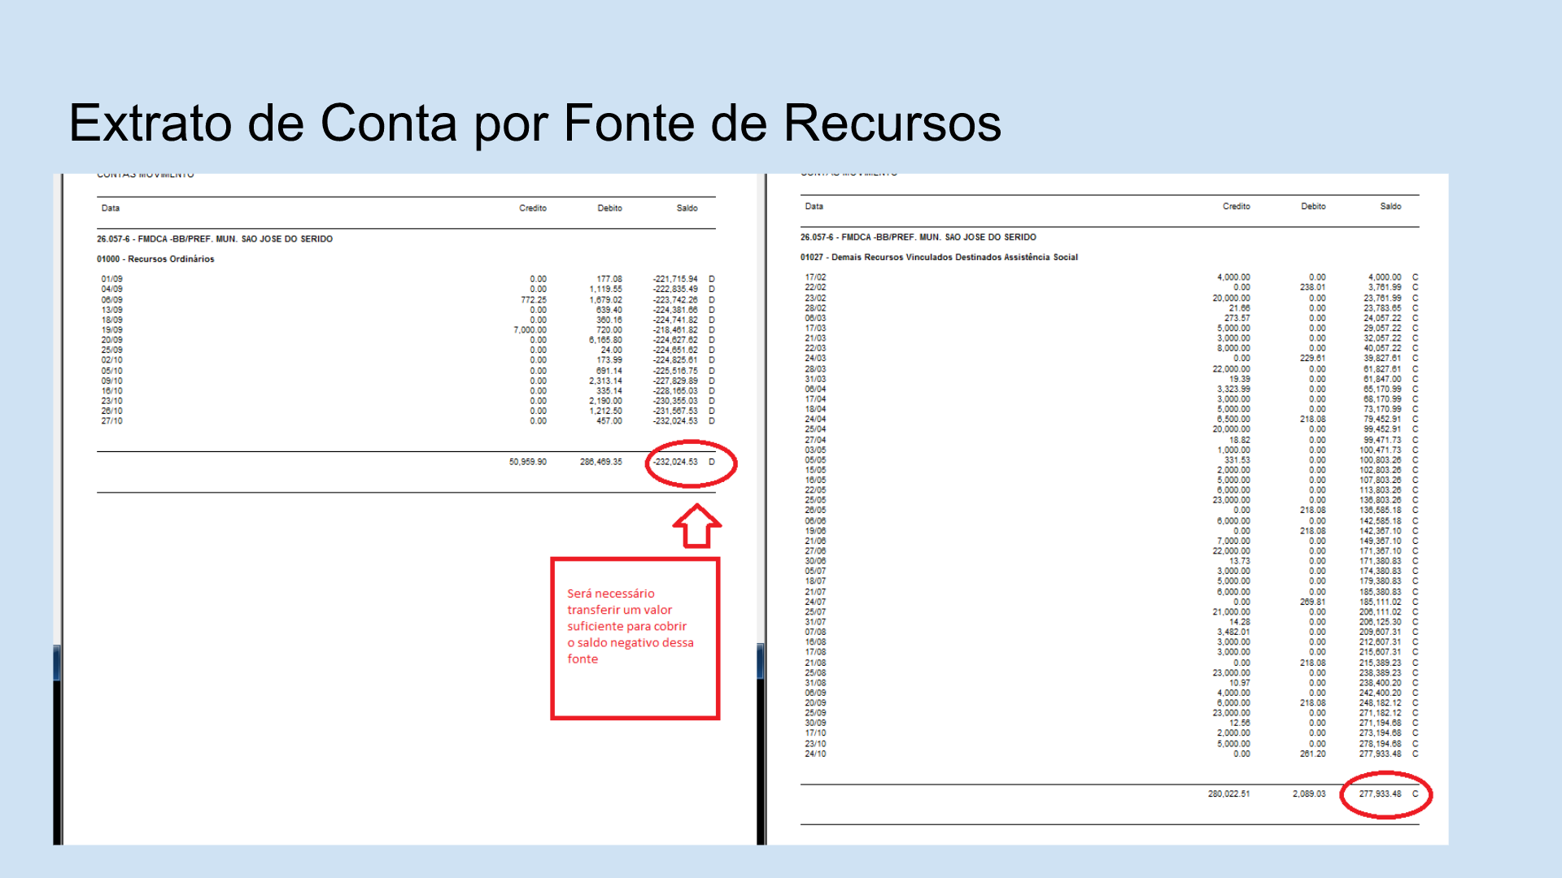Click the credit value '6,500.00' on 24/04
The height and width of the screenshot is (878, 1562).
coord(1234,419)
